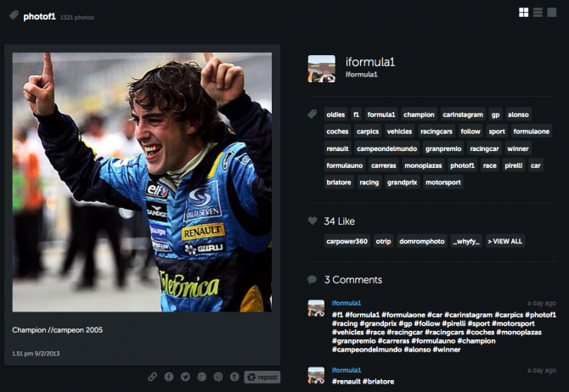Select the coches tag
The height and width of the screenshot is (392, 569).
[x=337, y=132]
